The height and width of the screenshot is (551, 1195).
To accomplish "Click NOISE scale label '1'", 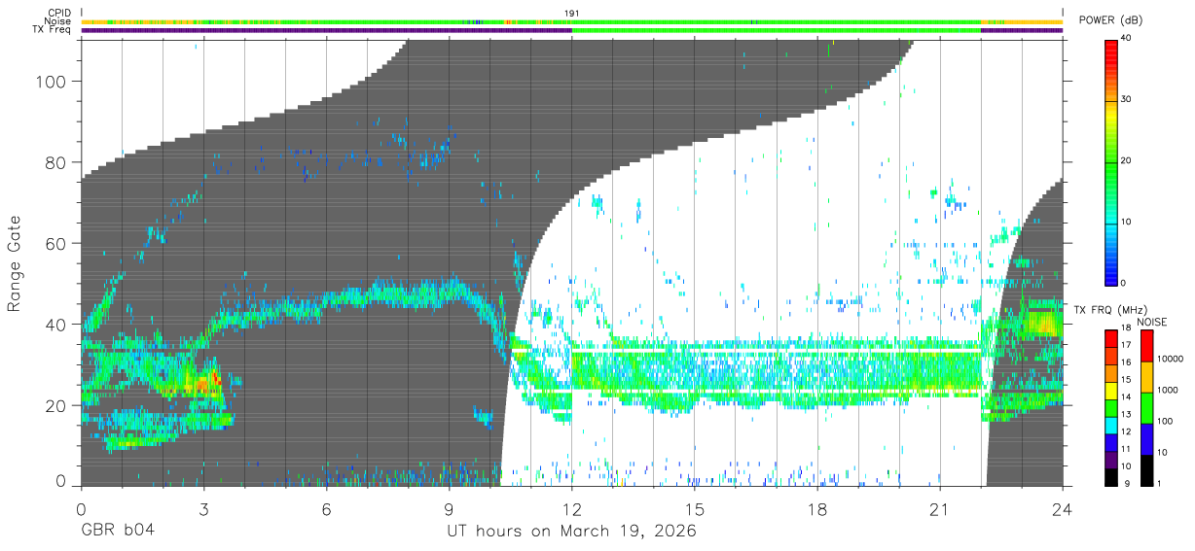I will (1161, 484).
